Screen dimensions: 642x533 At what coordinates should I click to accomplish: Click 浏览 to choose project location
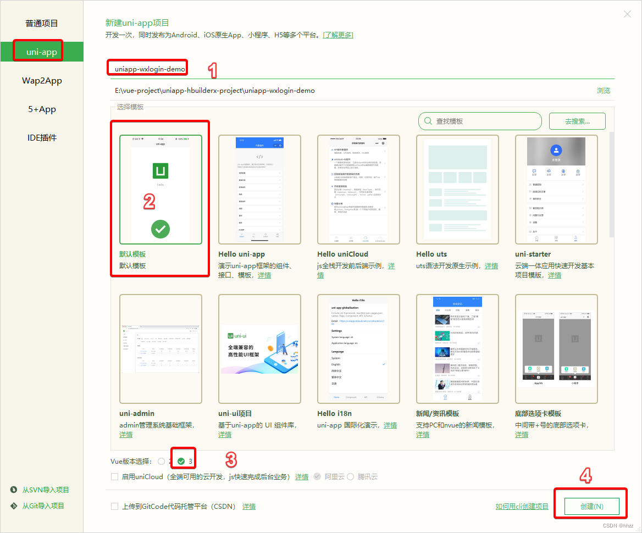pos(603,90)
